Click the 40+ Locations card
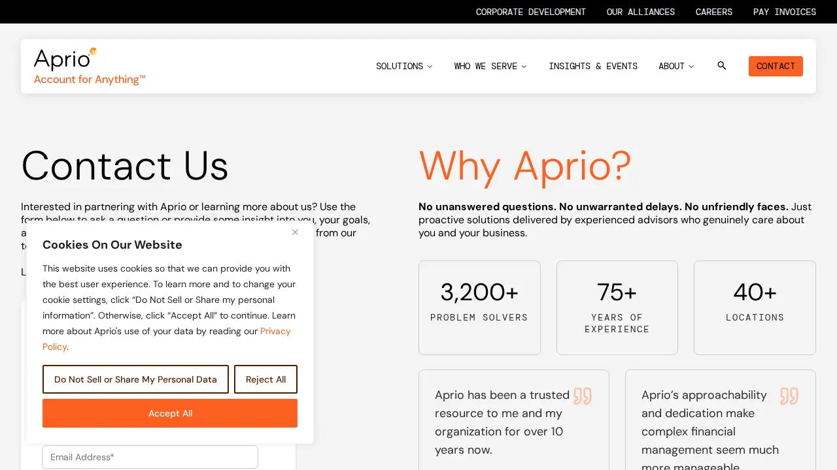 click(x=755, y=307)
